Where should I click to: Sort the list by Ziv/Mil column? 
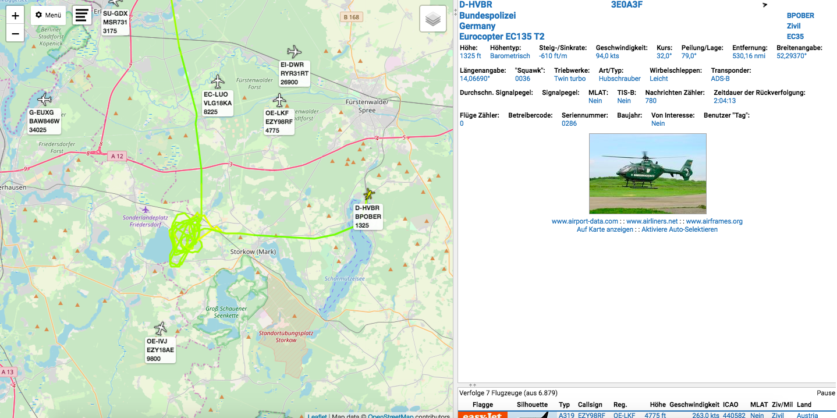(x=782, y=405)
